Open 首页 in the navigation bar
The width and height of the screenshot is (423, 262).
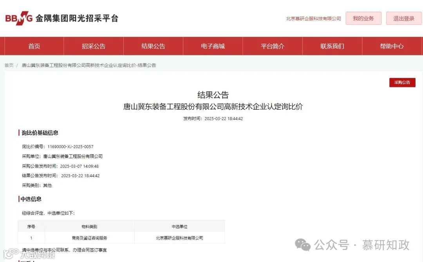point(34,46)
